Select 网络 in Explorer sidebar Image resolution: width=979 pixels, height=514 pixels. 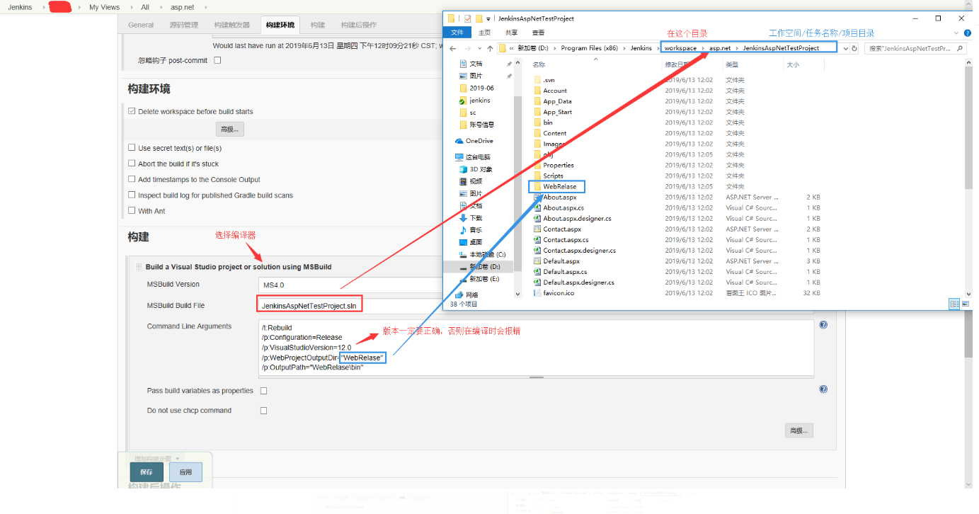pyautogui.click(x=466, y=295)
